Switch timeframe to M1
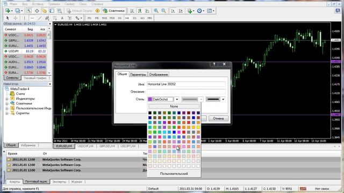 coord(89,18)
